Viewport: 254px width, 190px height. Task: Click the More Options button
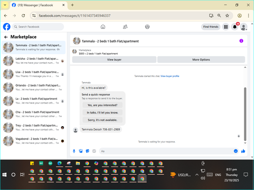[201, 60]
